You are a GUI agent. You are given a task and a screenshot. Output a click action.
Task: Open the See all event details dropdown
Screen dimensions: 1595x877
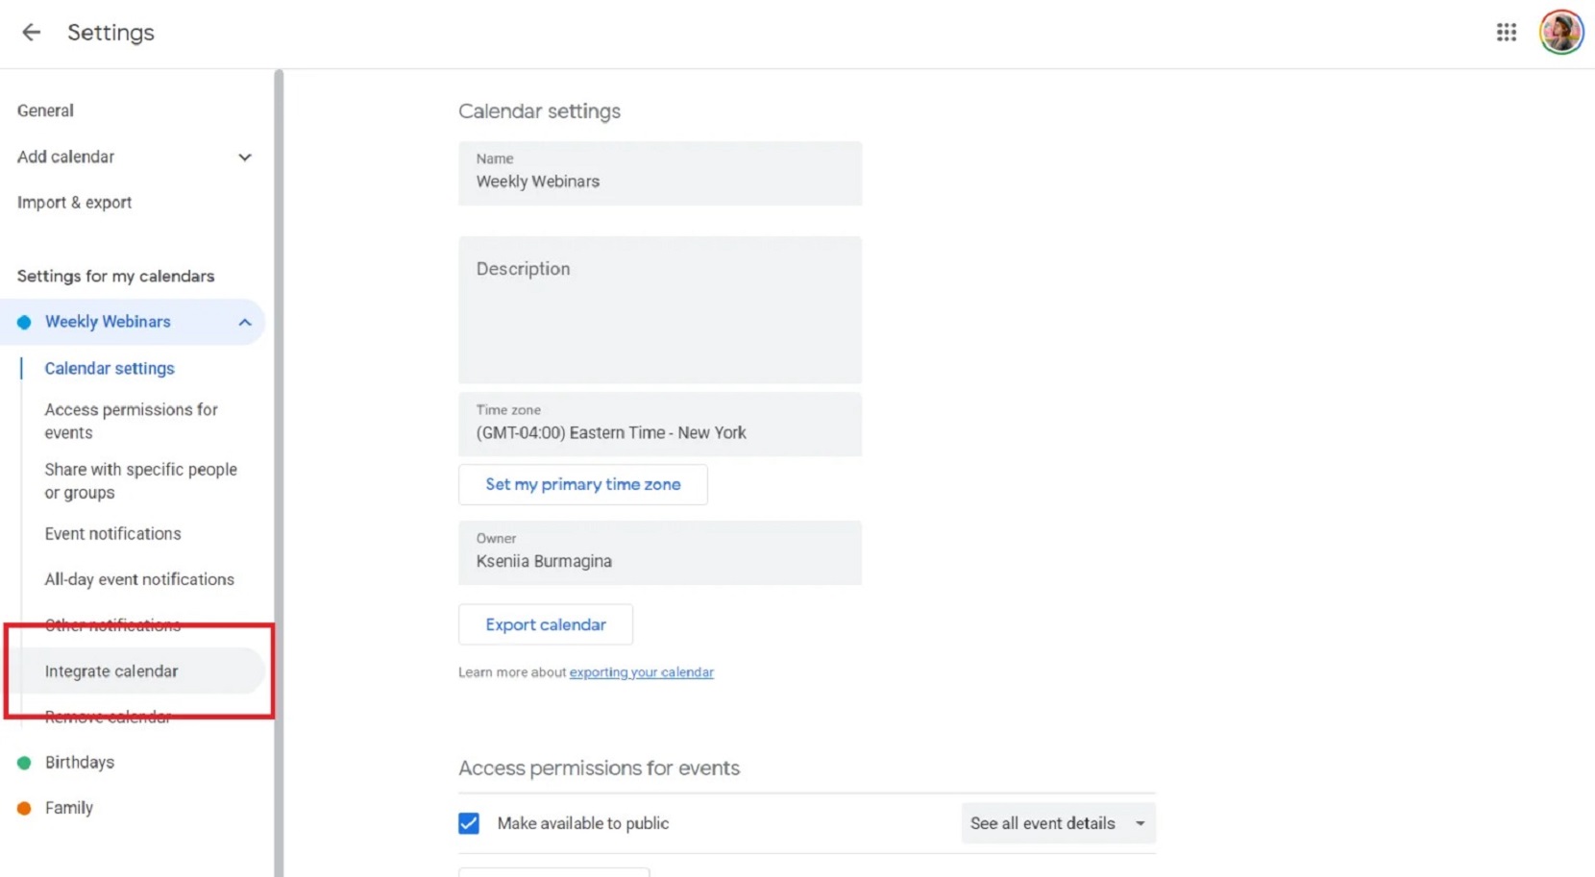(x=1057, y=823)
